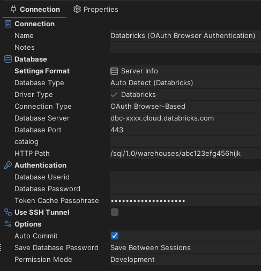The height and width of the screenshot is (271, 261).
Task: Click the green checkmark beside Databricks driver
Action: (x=114, y=95)
